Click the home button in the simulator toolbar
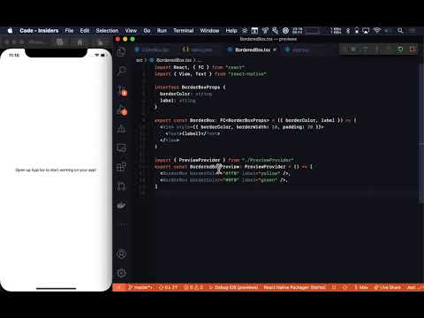This screenshot has width=424, height=318. click(x=79, y=42)
